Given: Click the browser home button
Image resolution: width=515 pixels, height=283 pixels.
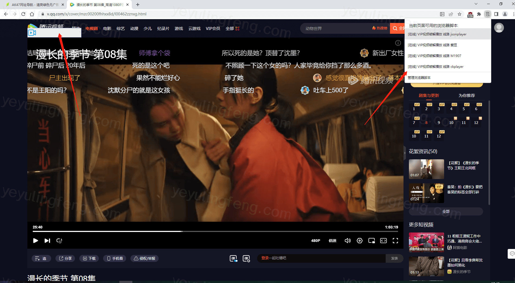Looking at the screenshot, I should (32, 14).
